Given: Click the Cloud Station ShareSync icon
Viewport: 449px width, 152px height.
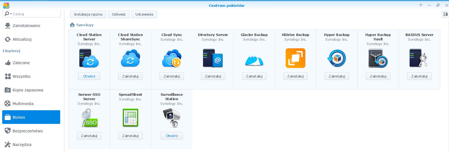Looking at the screenshot, I should tap(130, 58).
